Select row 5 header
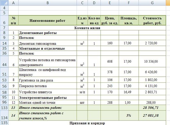This screenshot has height=125, width=170. point(4,13)
